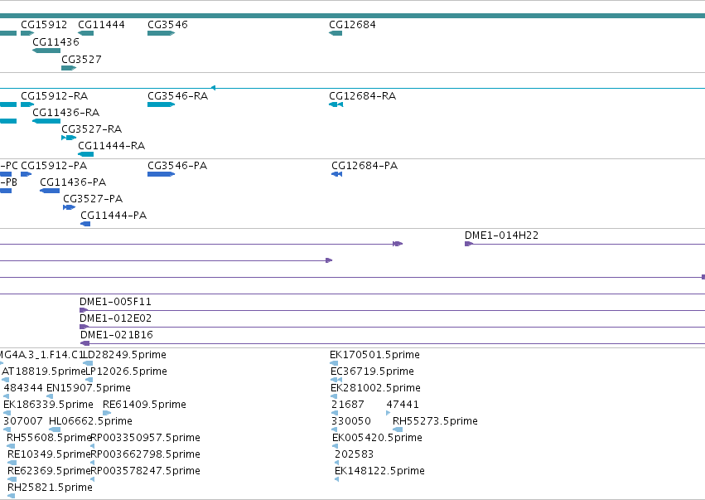The height and width of the screenshot is (500, 705).
Task: Open the 330050 feature
Action: coord(334,430)
